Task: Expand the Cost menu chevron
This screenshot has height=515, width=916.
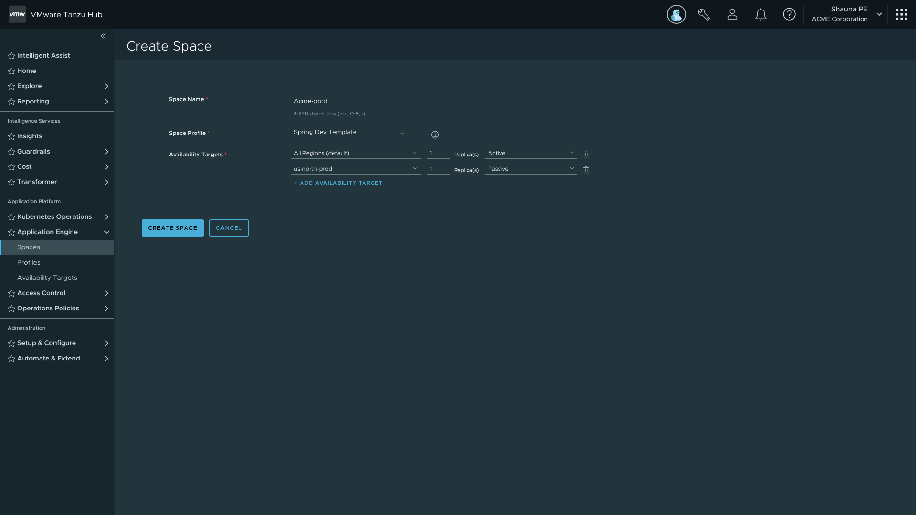Action: click(x=106, y=167)
